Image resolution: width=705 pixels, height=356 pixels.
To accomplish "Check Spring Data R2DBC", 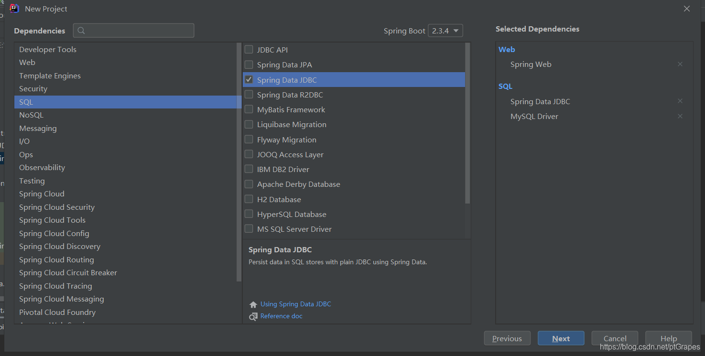I will point(249,95).
